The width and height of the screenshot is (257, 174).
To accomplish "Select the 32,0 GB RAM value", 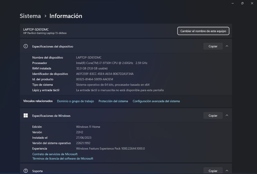I will (x=92, y=68).
